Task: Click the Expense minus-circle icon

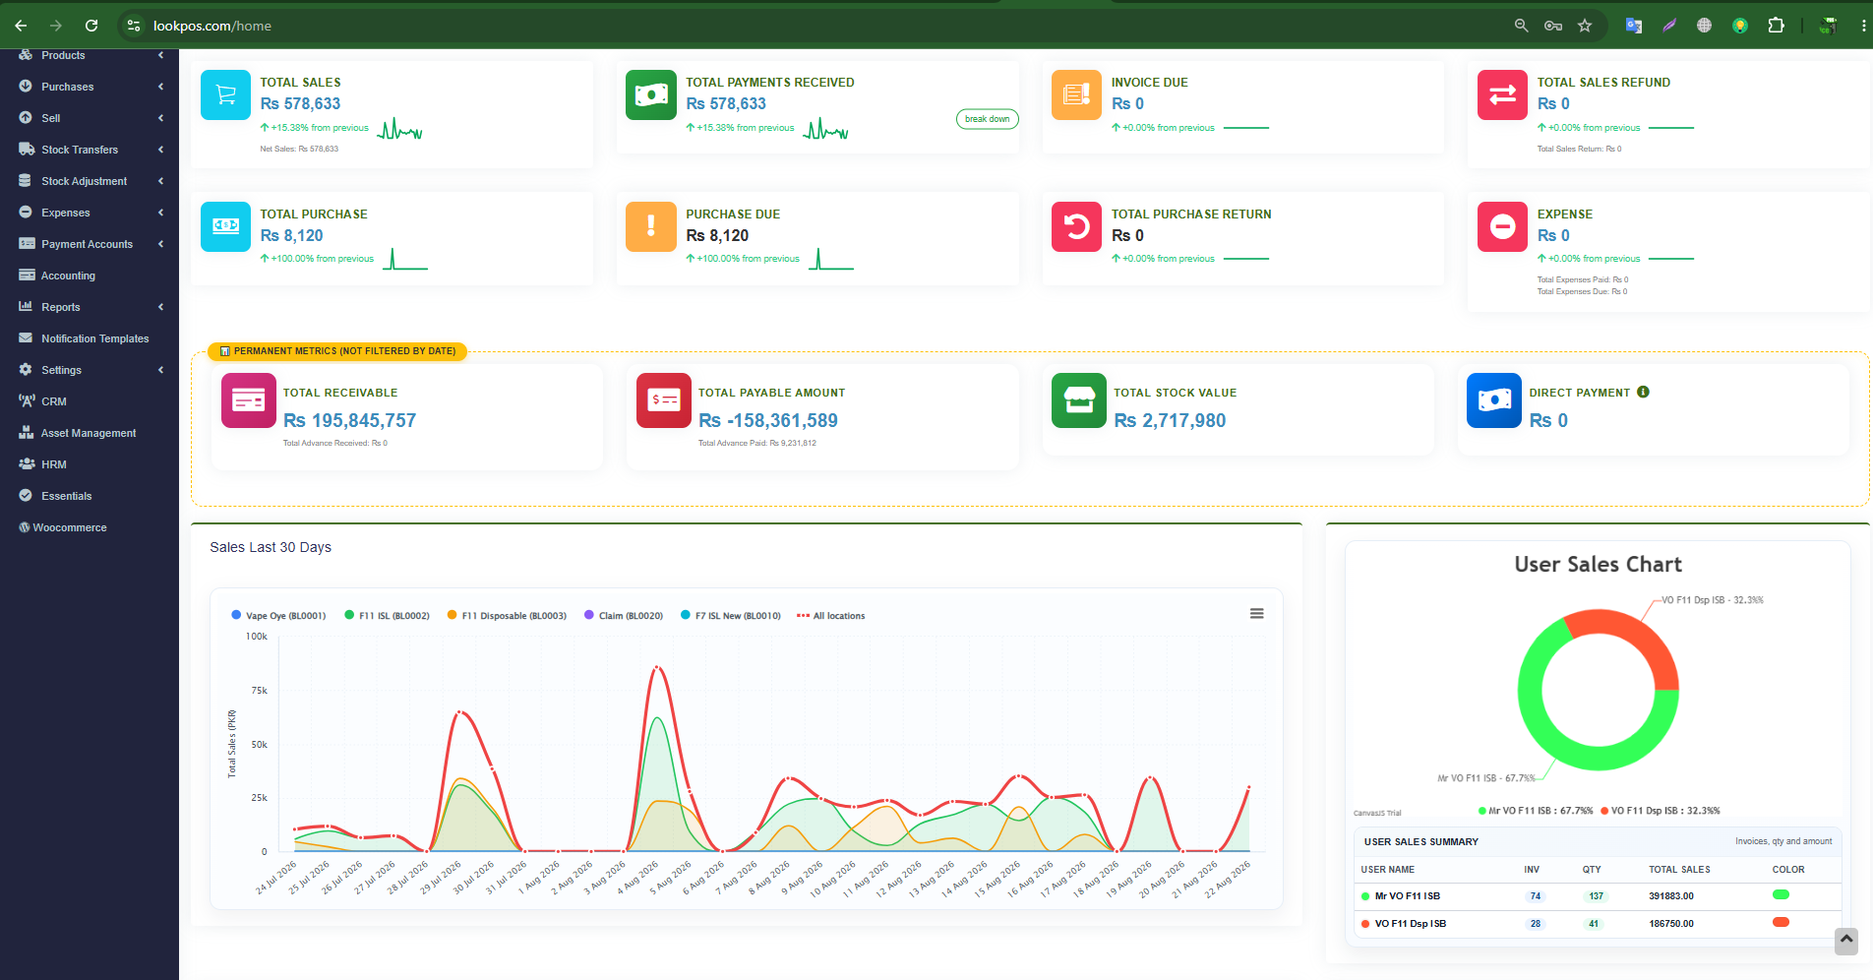Action: pos(1502,226)
